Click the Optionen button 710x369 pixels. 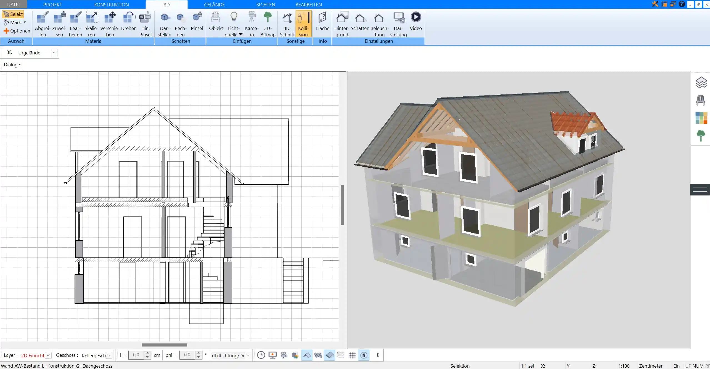[17, 31]
